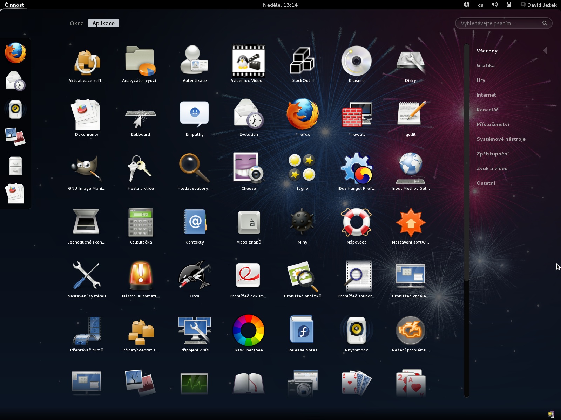Open Empathy chat application

click(195, 115)
